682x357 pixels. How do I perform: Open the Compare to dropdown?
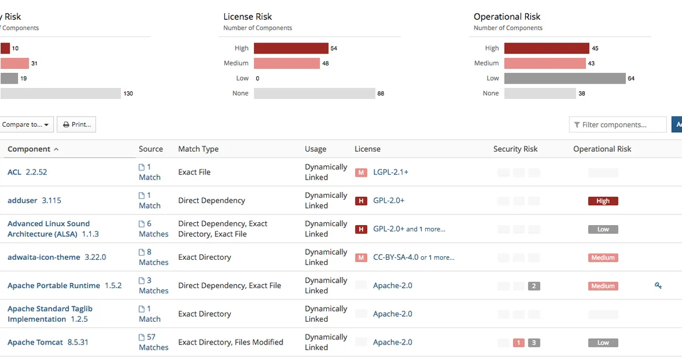pyautogui.click(x=26, y=124)
